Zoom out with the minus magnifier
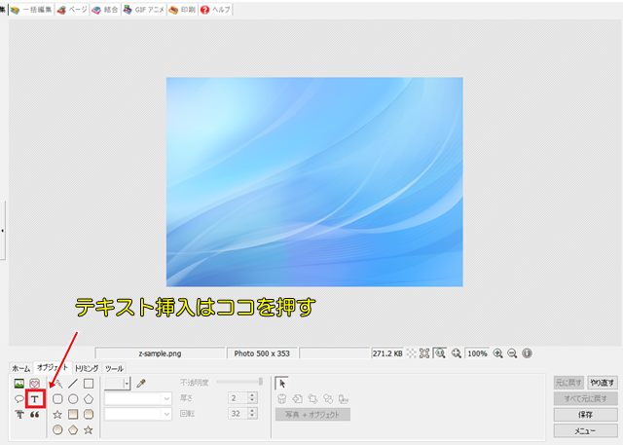The height and width of the screenshot is (445, 623). click(512, 353)
